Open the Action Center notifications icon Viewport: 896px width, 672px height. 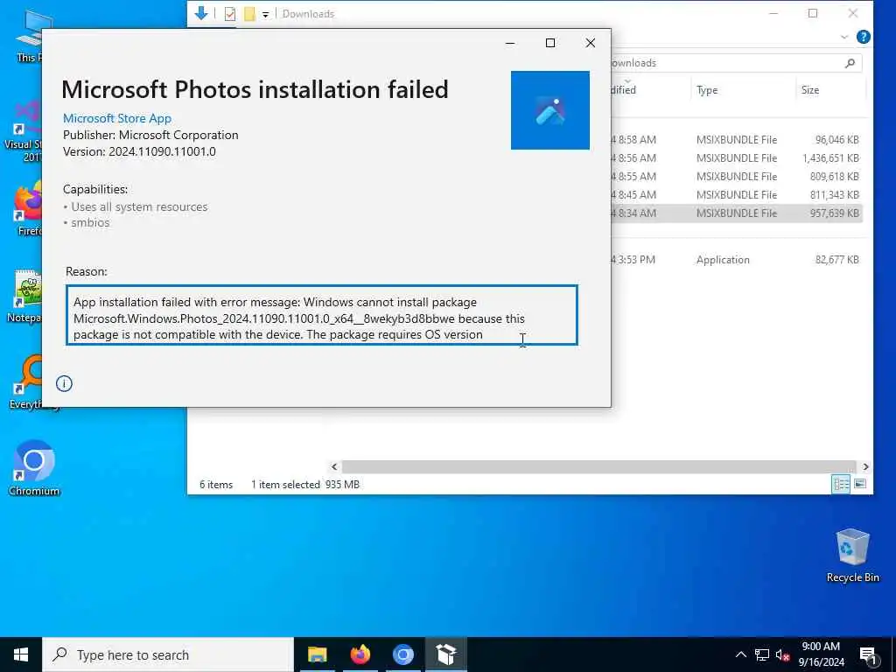(869, 655)
